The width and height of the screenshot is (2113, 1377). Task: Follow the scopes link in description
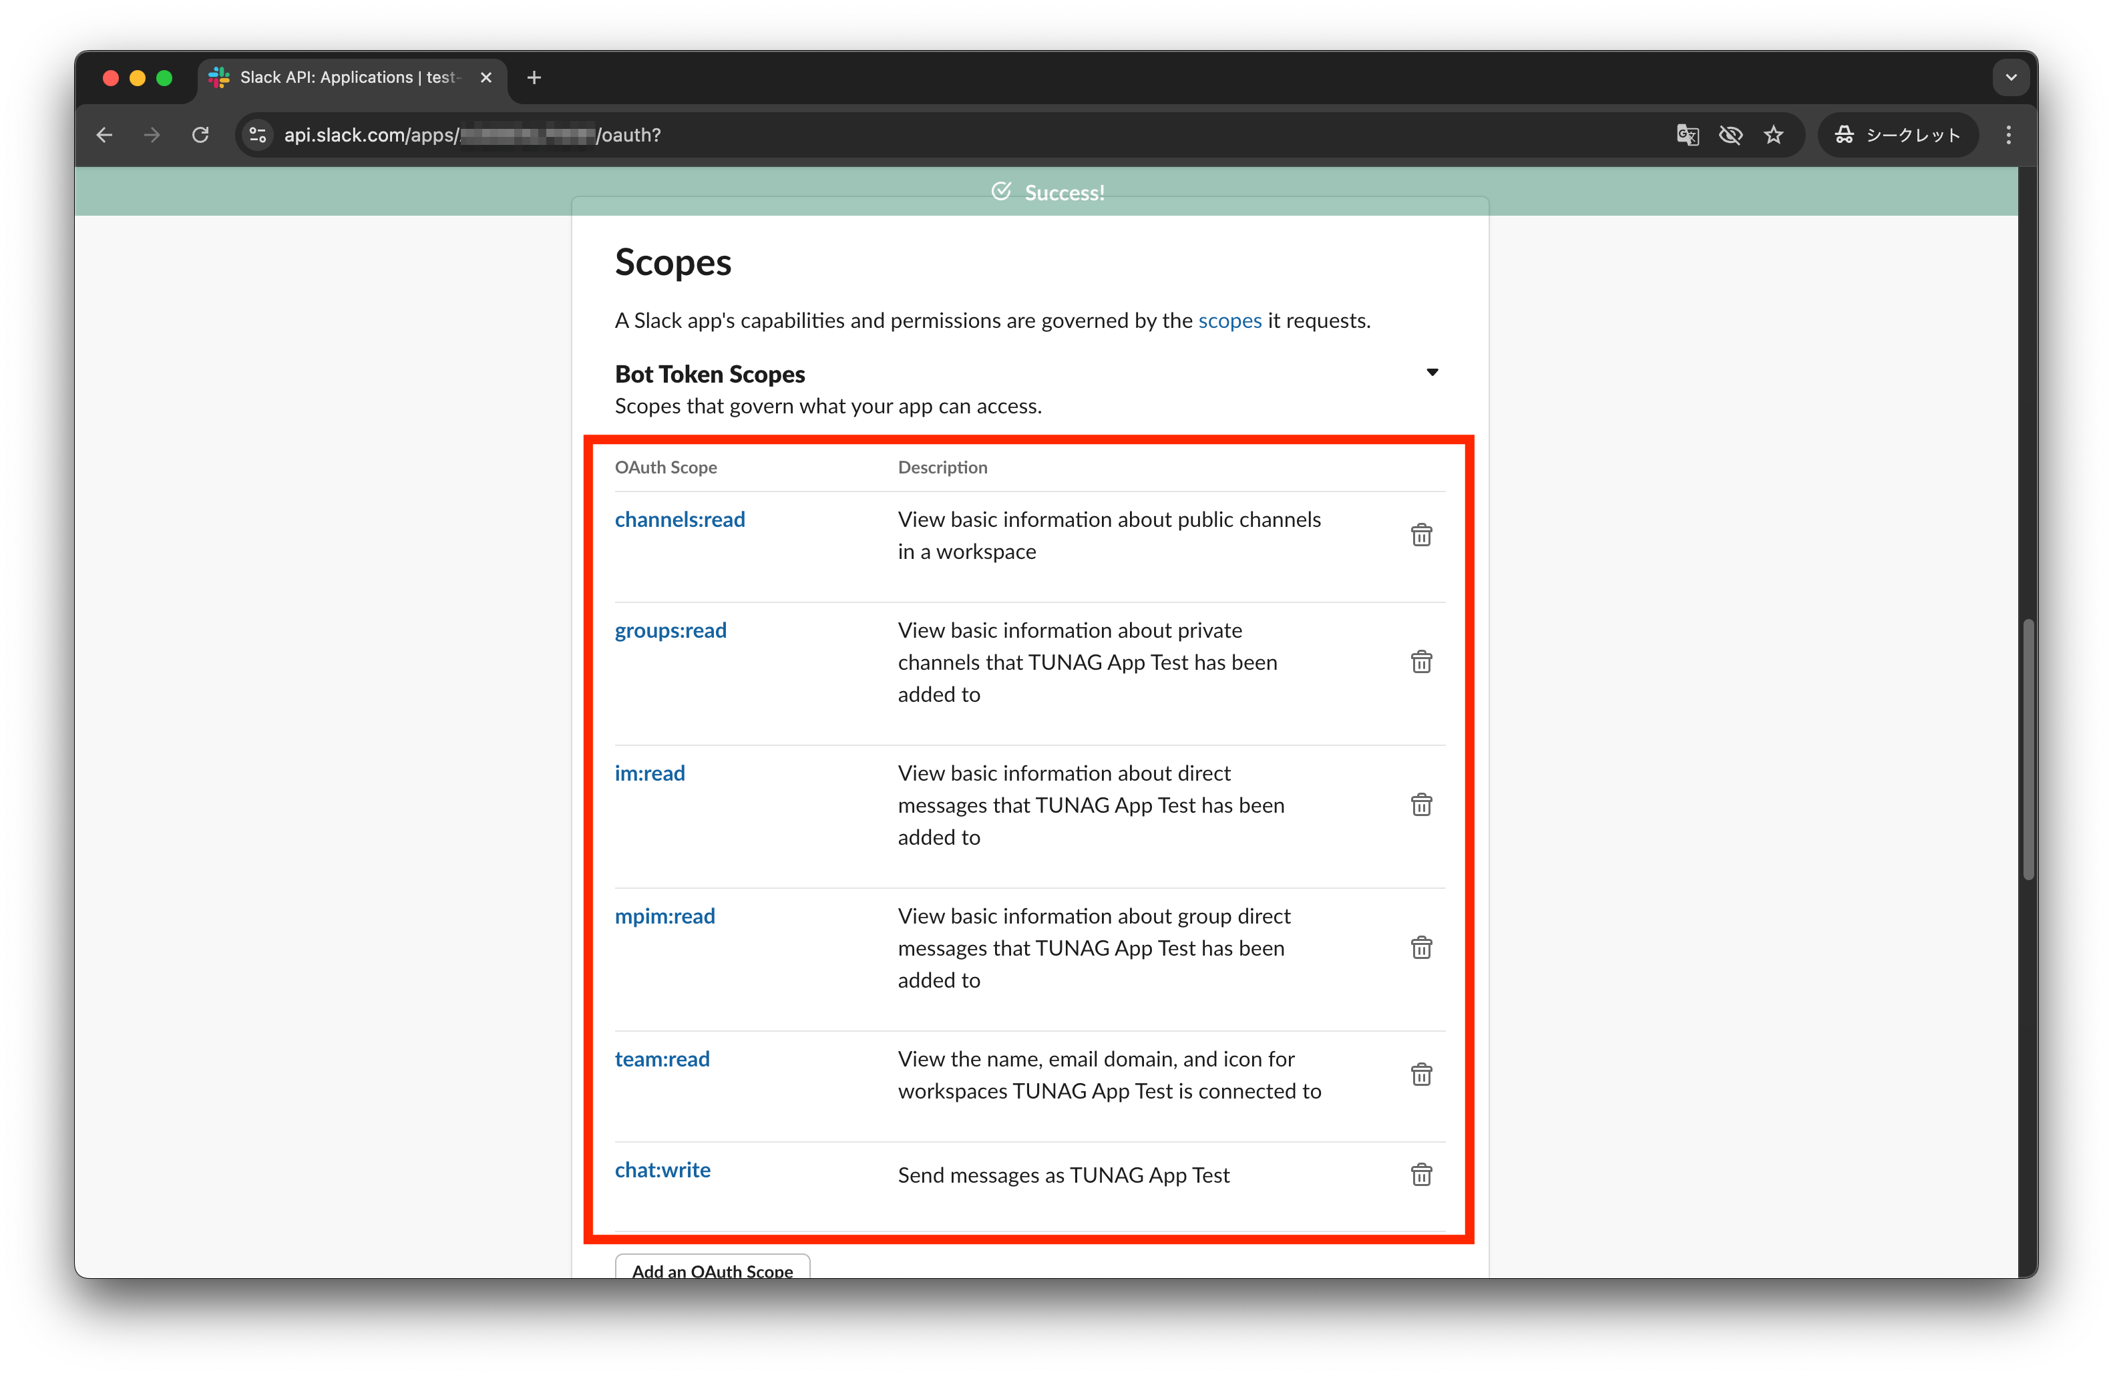(1229, 321)
